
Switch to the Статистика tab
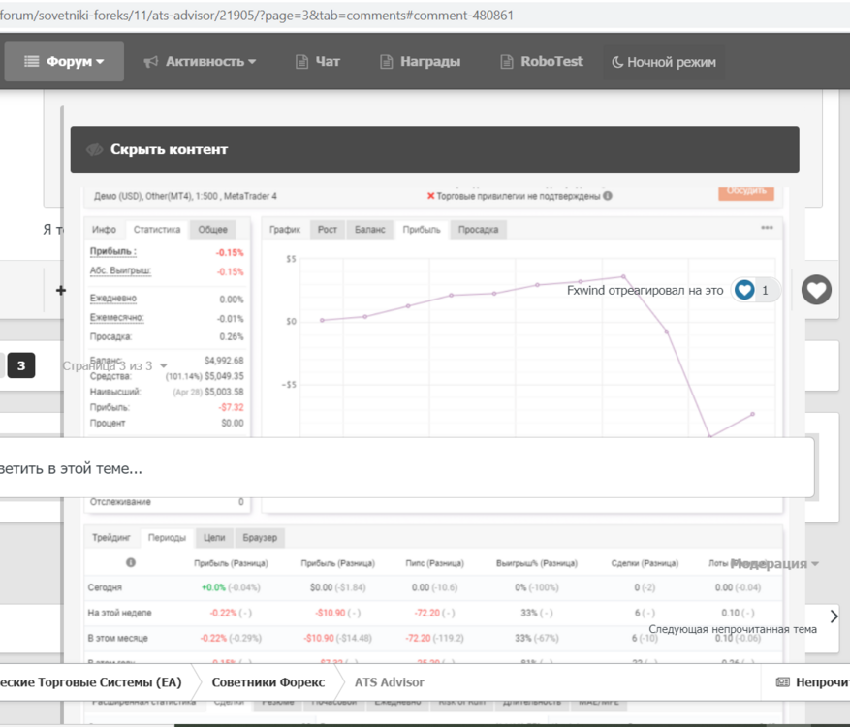coord(157,230)
